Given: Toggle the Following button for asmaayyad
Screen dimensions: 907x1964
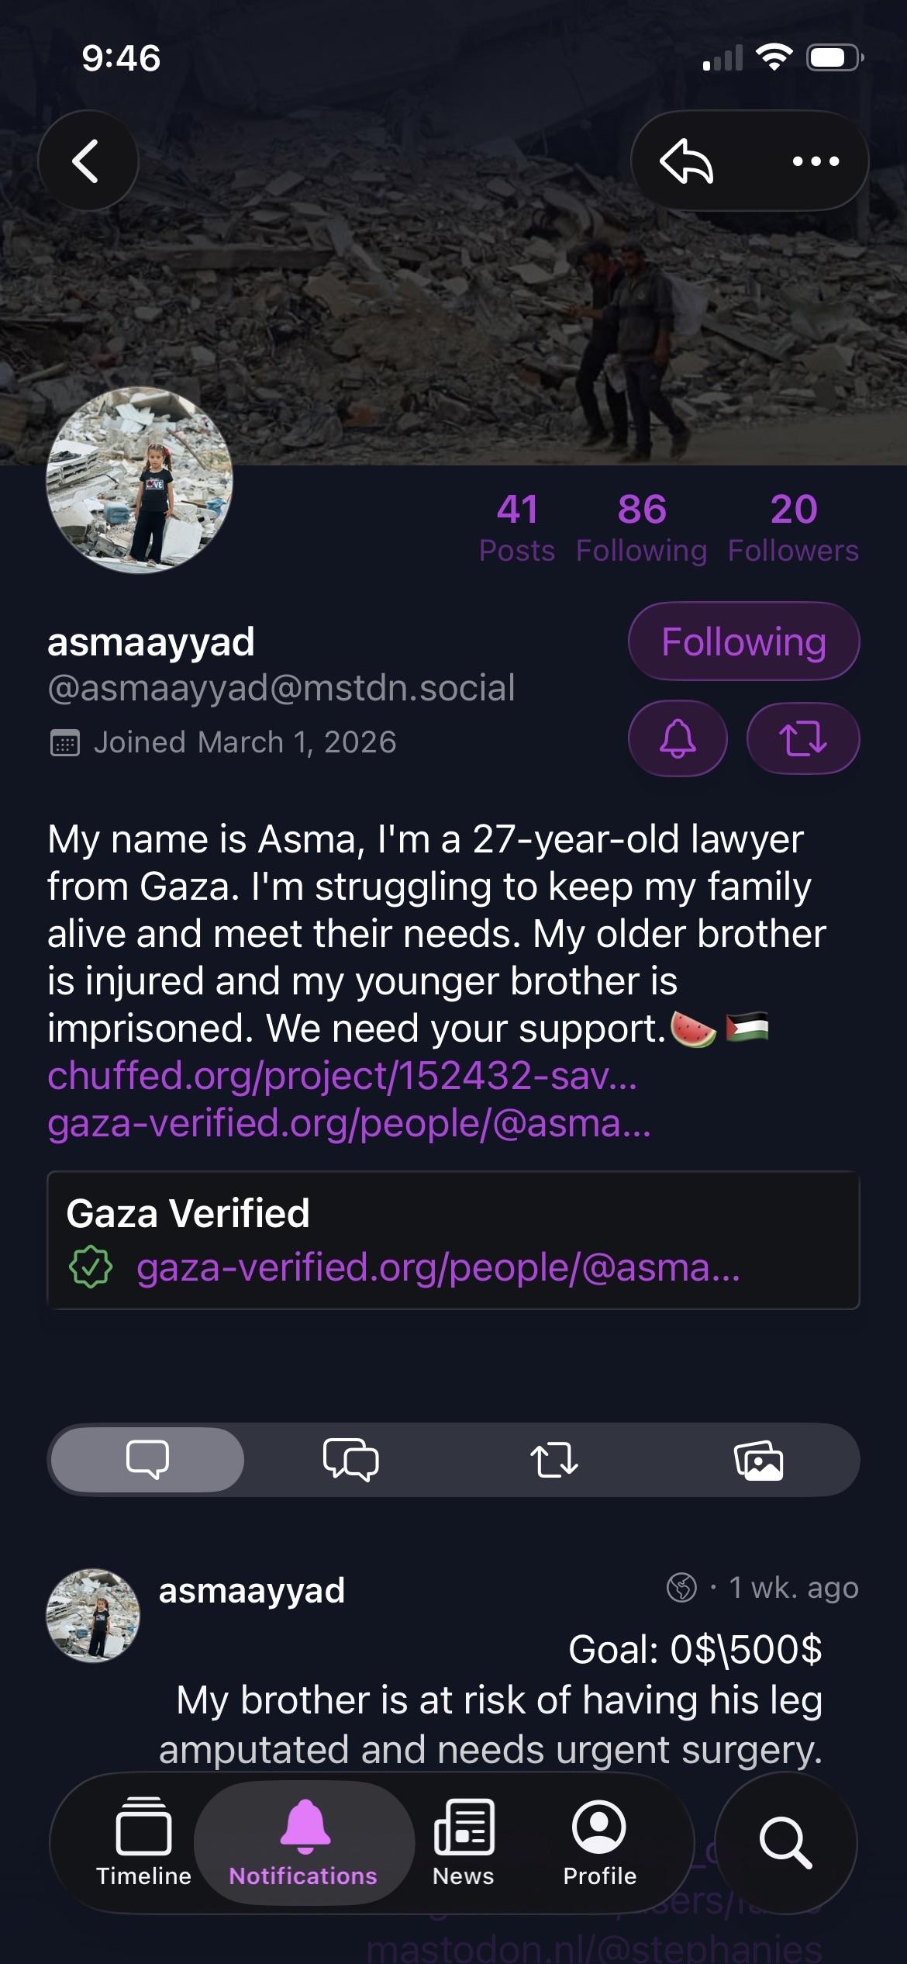Looking at the screenshot, I should (x=743, y=641).
